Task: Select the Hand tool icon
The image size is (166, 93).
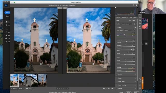Action: (x=140, y=82)
